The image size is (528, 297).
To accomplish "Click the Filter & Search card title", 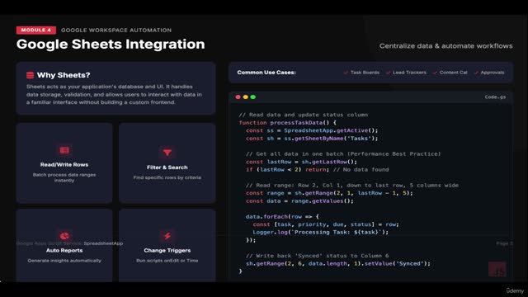I will coord(167,167).
